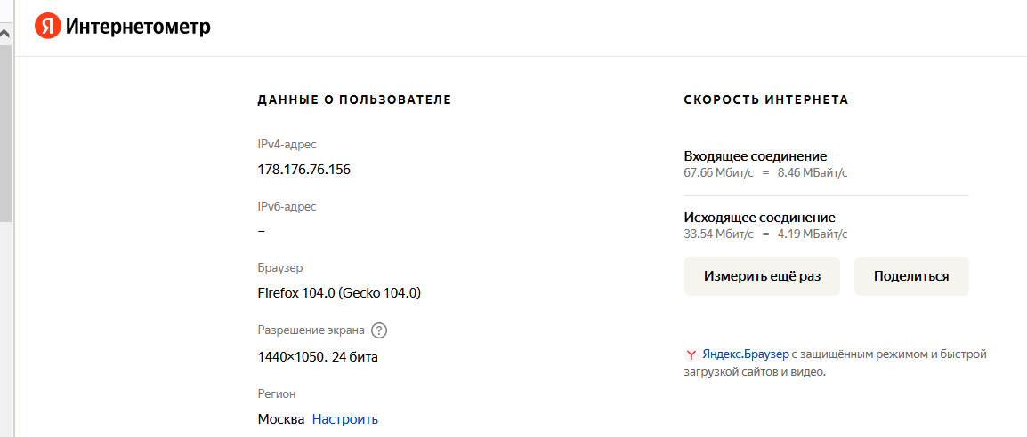
Task: Click the Интернетометр title text
Action: (x=138, y=28)
